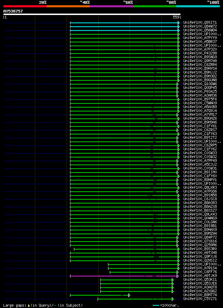Click the orange ~40% identity legend segment
Viewport: 223px width, 308px height.
(x=68, y=6)
